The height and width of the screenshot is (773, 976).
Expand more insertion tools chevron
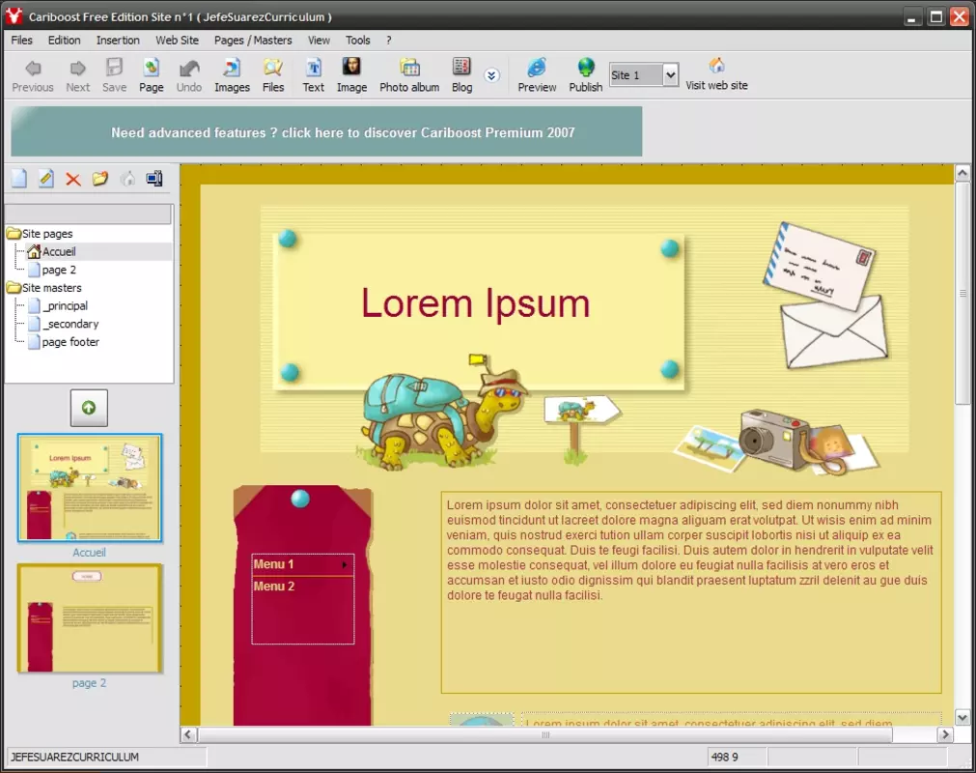tap(491, 75)
